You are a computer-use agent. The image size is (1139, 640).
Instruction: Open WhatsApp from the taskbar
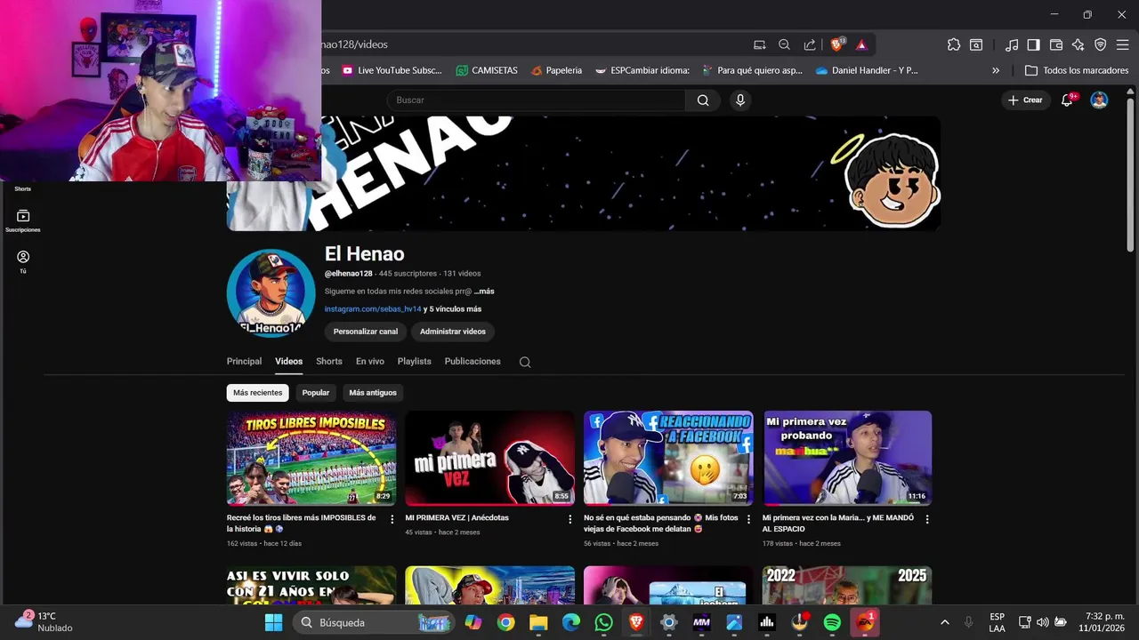[x=603, y=622]
